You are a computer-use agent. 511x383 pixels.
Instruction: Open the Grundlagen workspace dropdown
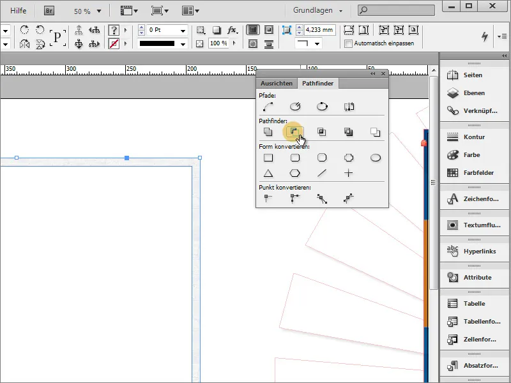coord(317,10)
